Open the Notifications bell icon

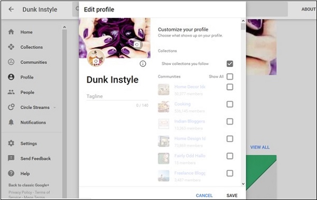(x=11, y=122)
